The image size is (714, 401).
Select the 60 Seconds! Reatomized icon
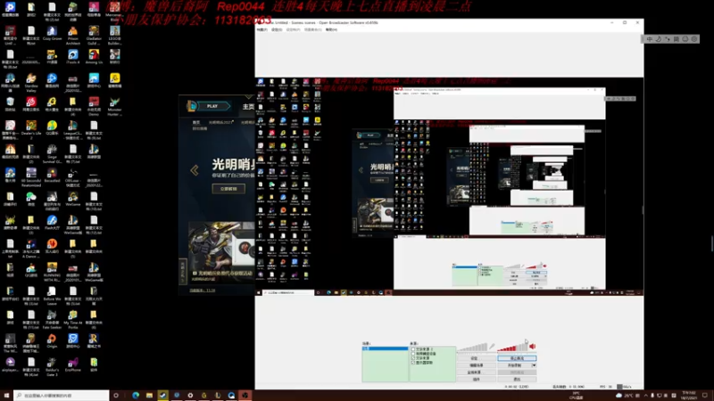point(31,176)
